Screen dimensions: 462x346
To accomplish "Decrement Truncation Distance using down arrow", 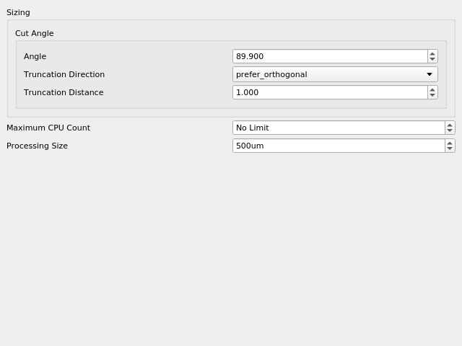I will click(x=432, y=95).
